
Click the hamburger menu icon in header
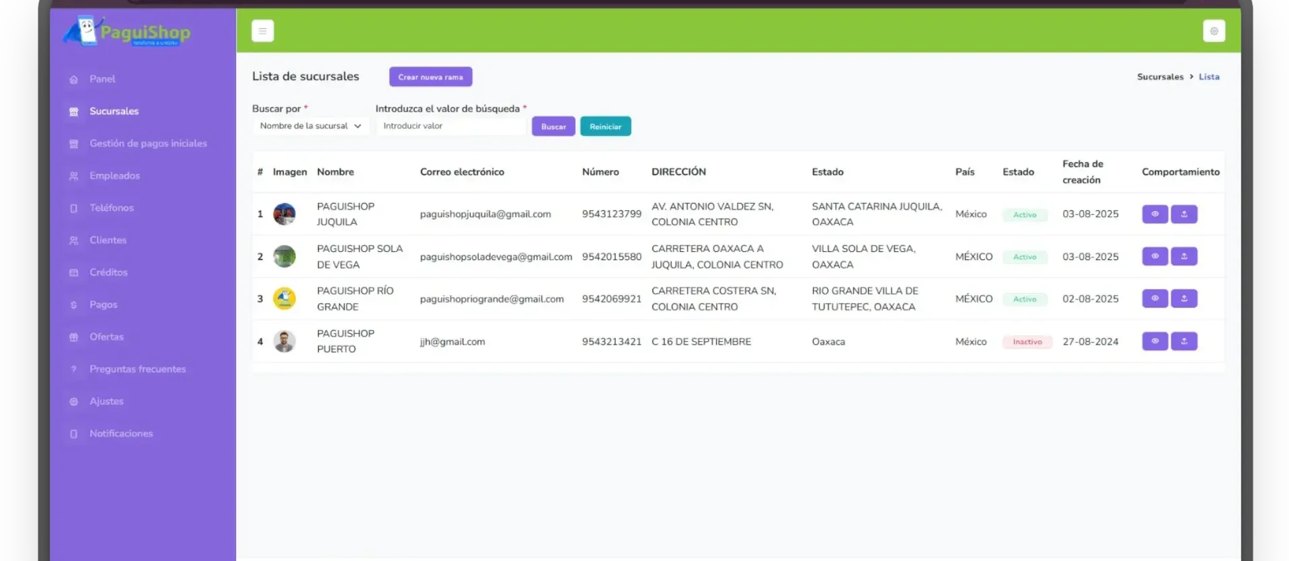[262, 31]
